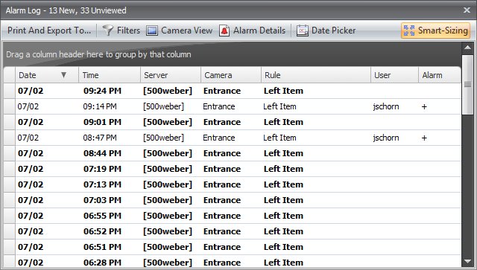Click [500weber] in the 08:44 PM row
Viewport: 477px width, 270px height.
tap(168, 153)
